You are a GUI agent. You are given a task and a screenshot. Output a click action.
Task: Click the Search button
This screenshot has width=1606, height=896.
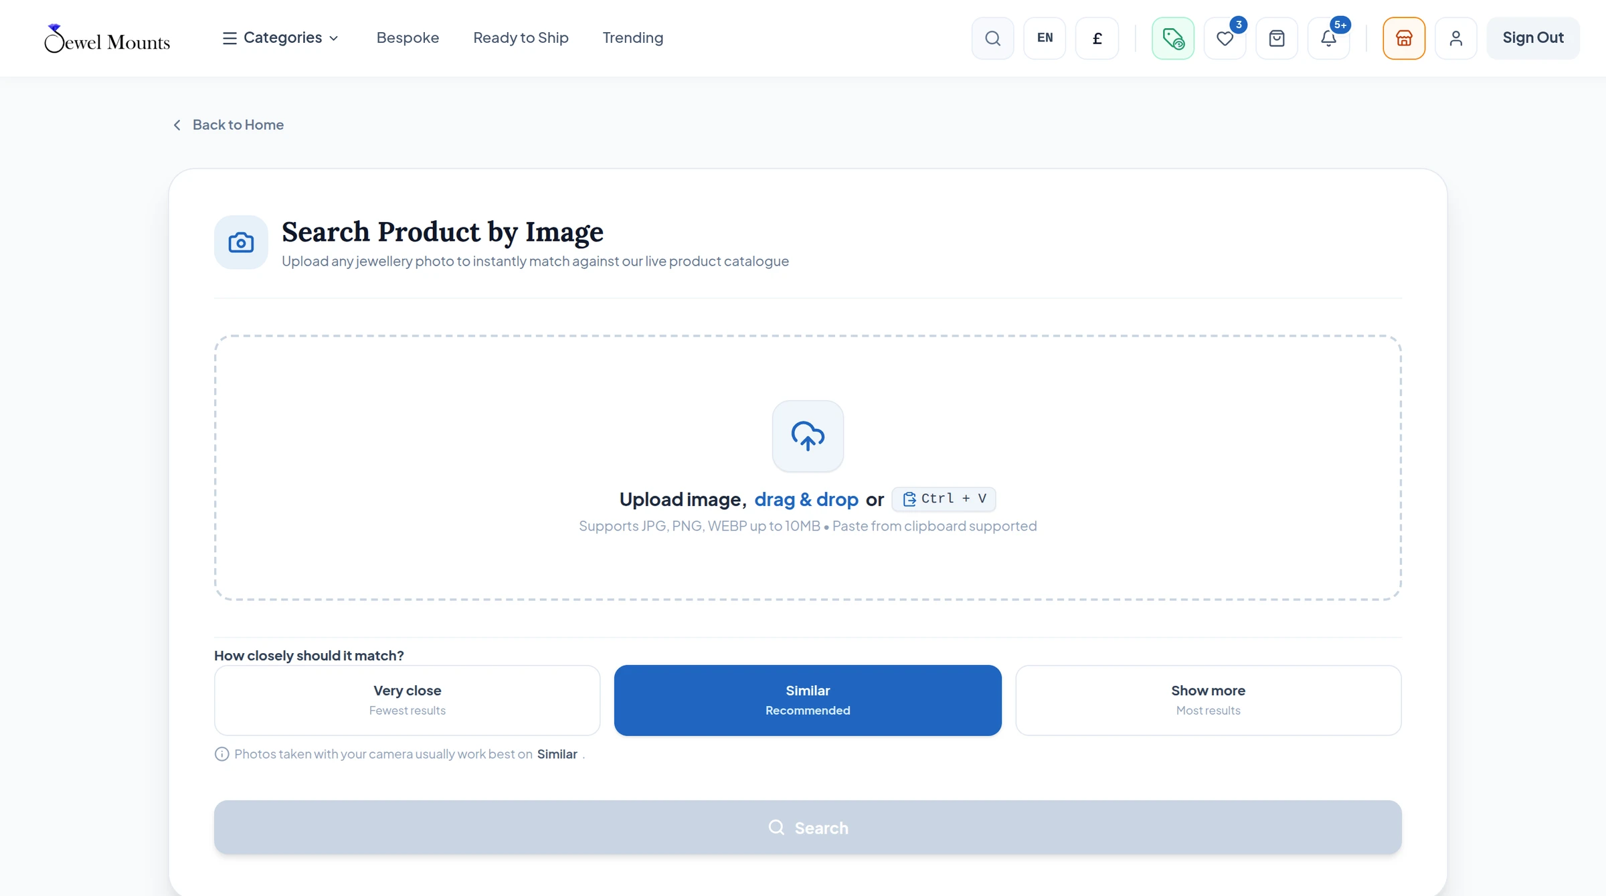click(x=808, y=827)
